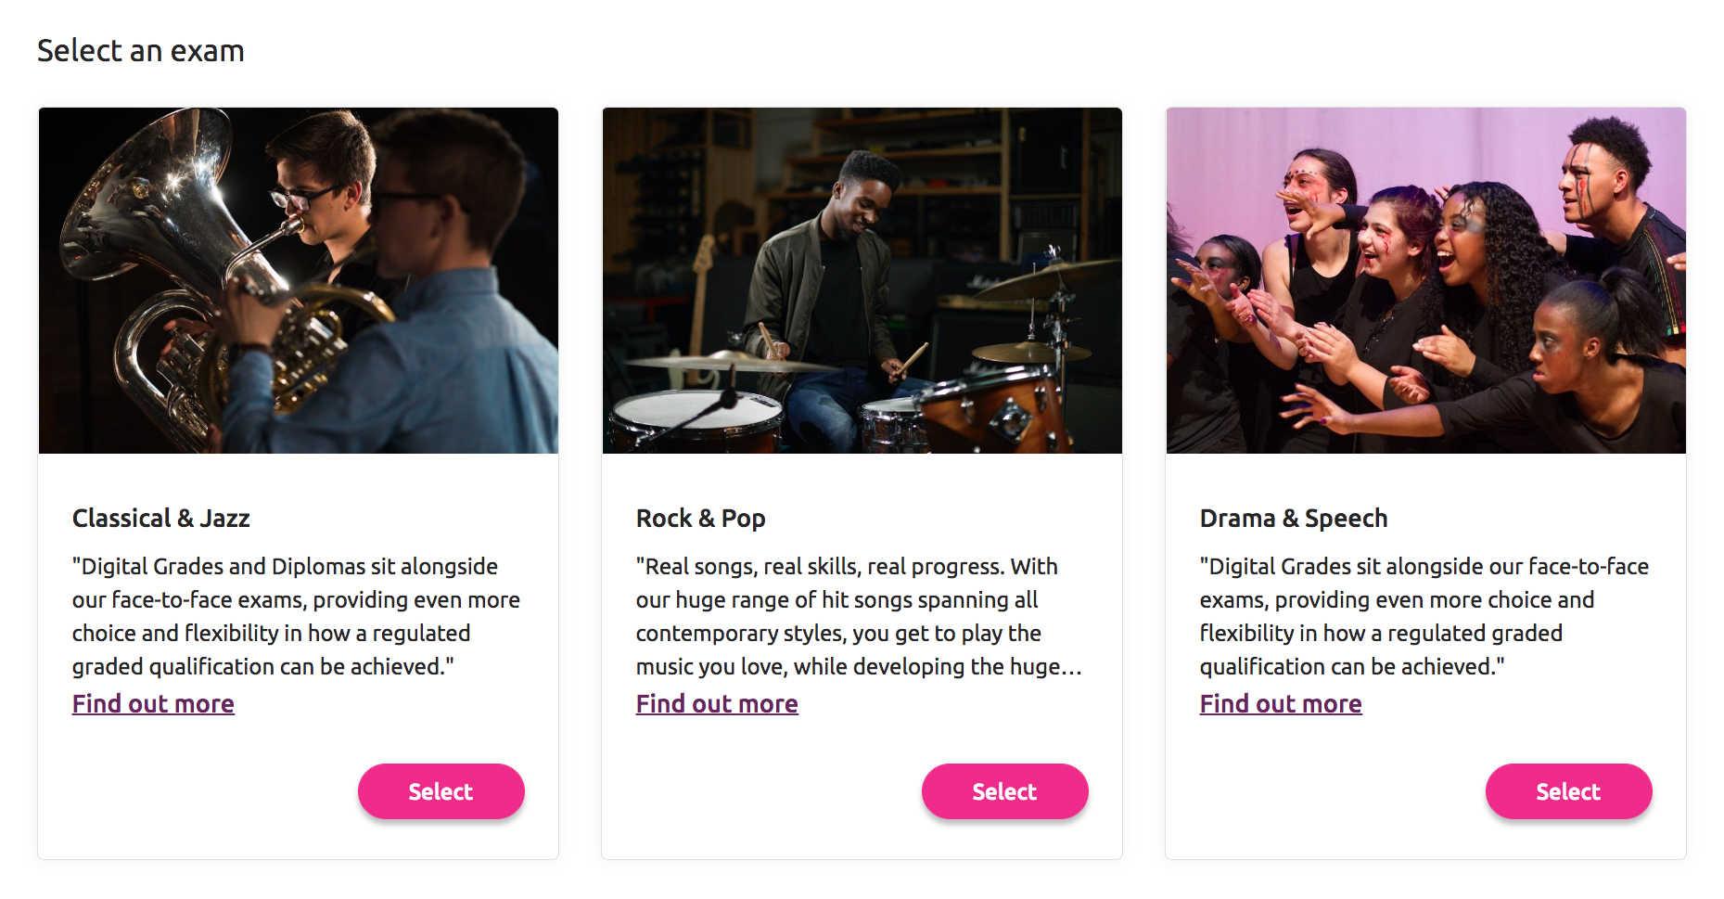Click the Rock & Pop heading text
This screenshot has height=899, width=1724.
701,519
